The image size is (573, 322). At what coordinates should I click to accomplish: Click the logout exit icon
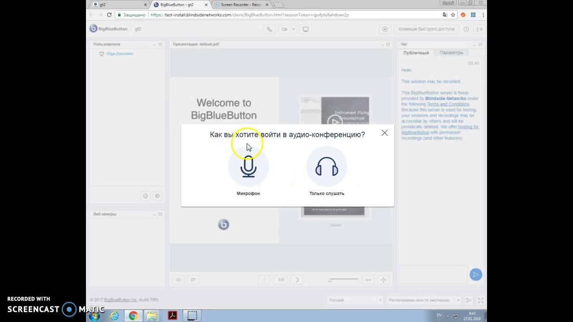point(479,29)
